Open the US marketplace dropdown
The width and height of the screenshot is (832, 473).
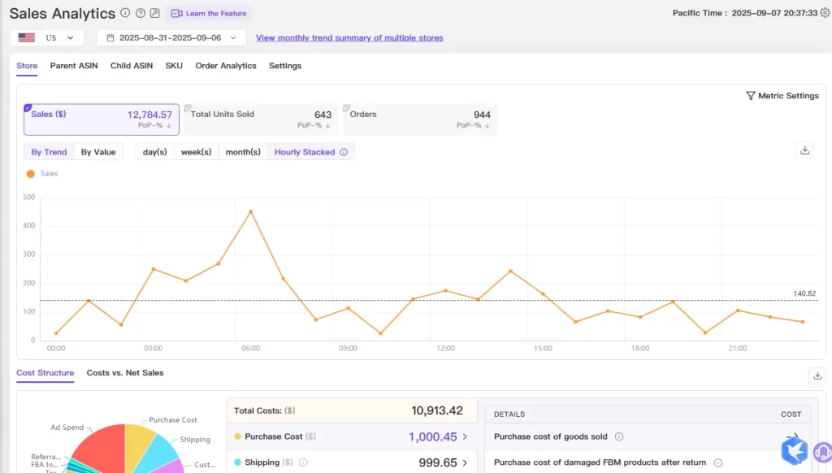tap(46, 37)
